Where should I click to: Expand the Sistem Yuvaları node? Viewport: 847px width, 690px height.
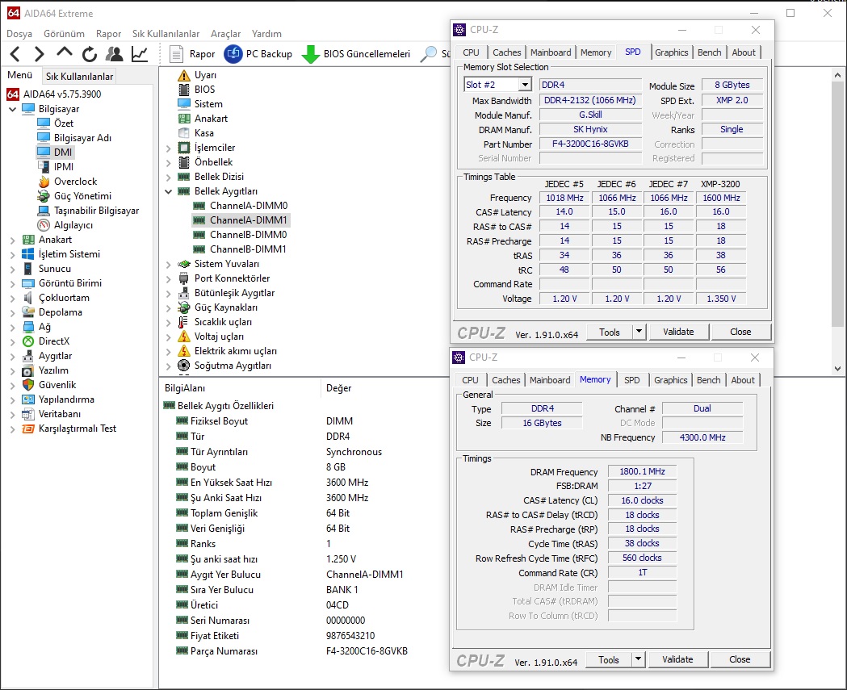[169, 265]
